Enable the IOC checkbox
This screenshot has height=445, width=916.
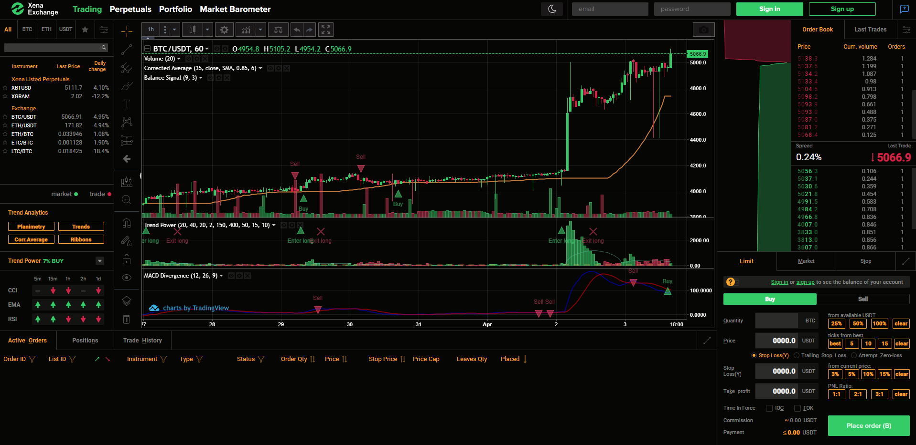769,408
